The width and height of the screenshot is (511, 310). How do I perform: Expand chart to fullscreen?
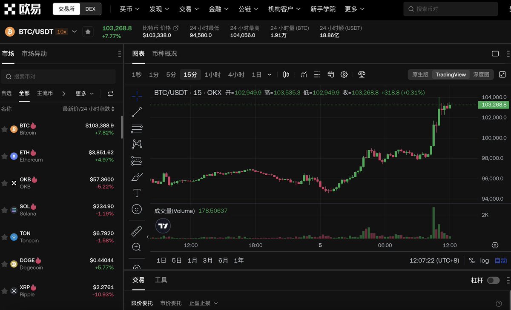502,74
